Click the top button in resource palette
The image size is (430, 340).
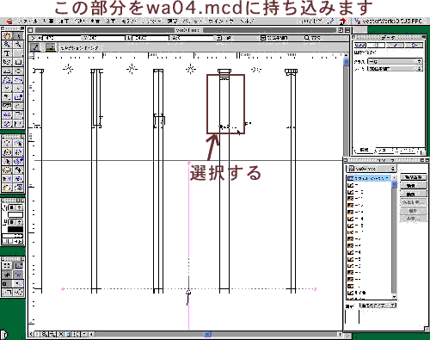pyautogui.click(x=414, y=177)
